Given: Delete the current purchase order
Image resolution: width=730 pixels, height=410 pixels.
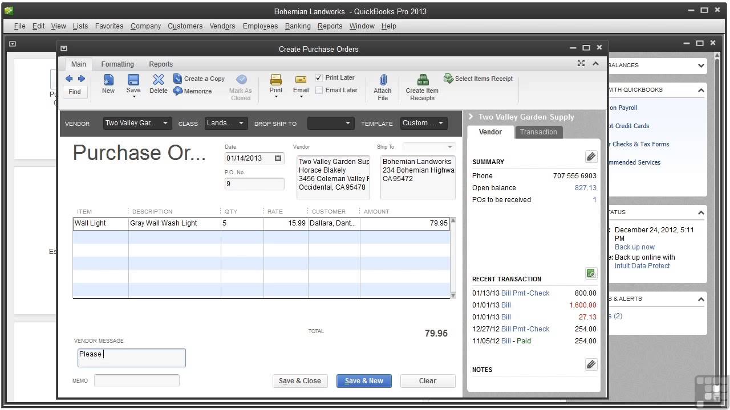Looking at the screenshot, I should [159, 84].
